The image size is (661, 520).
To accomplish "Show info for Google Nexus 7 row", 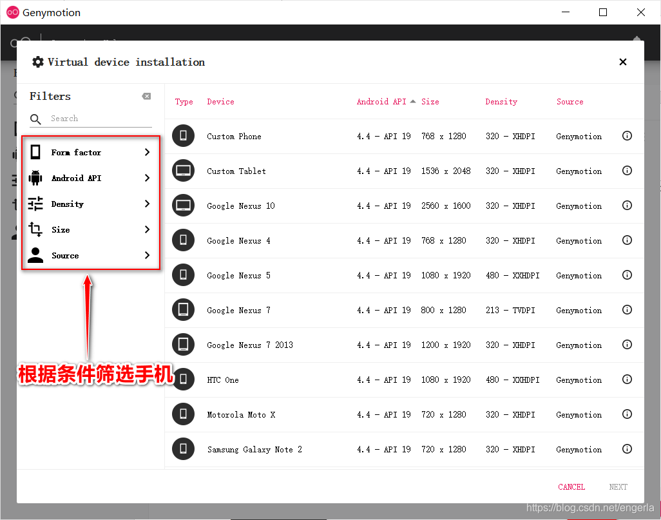I will pos(627,310).
